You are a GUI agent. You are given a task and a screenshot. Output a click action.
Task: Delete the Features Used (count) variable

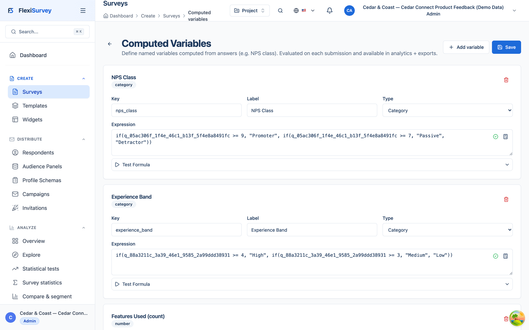[x=506, y=319]
